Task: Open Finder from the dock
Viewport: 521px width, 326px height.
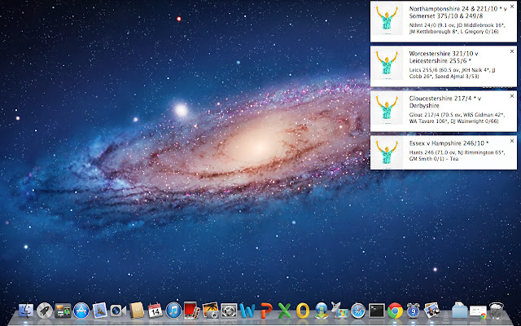Action: tap(26, 311)
